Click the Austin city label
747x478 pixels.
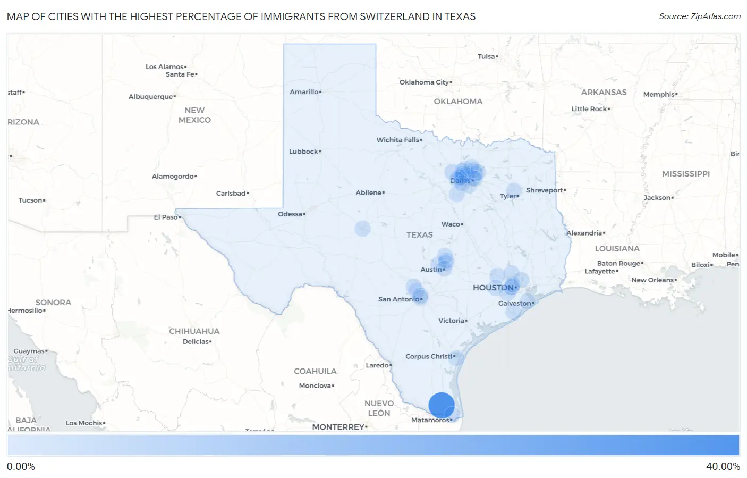[431, 270]
